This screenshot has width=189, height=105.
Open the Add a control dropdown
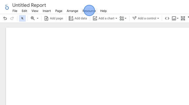coord(146,18)
